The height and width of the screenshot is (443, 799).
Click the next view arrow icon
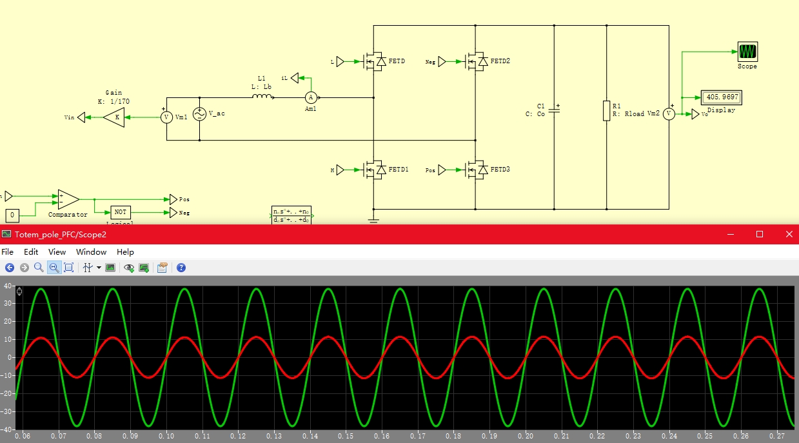click(x=25, y=268)
